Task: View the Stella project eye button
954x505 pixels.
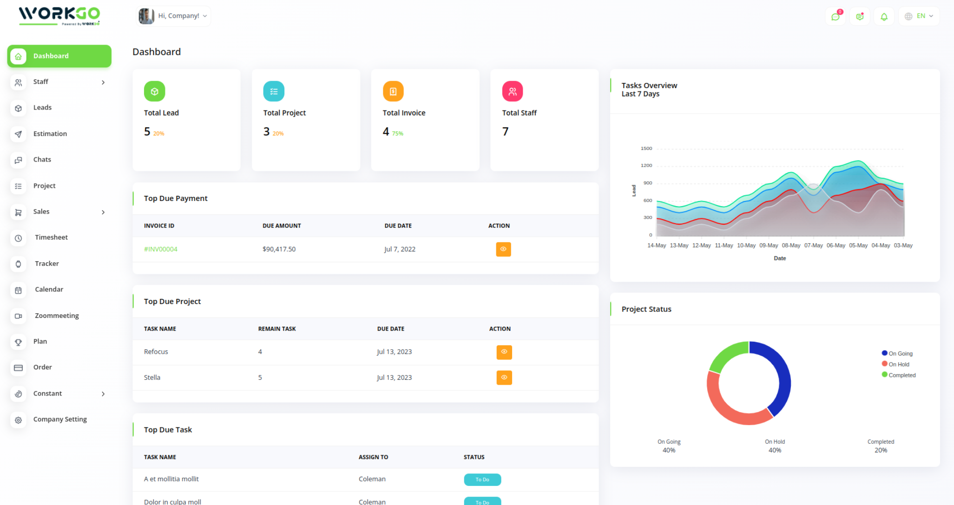Action: point(504,377)
